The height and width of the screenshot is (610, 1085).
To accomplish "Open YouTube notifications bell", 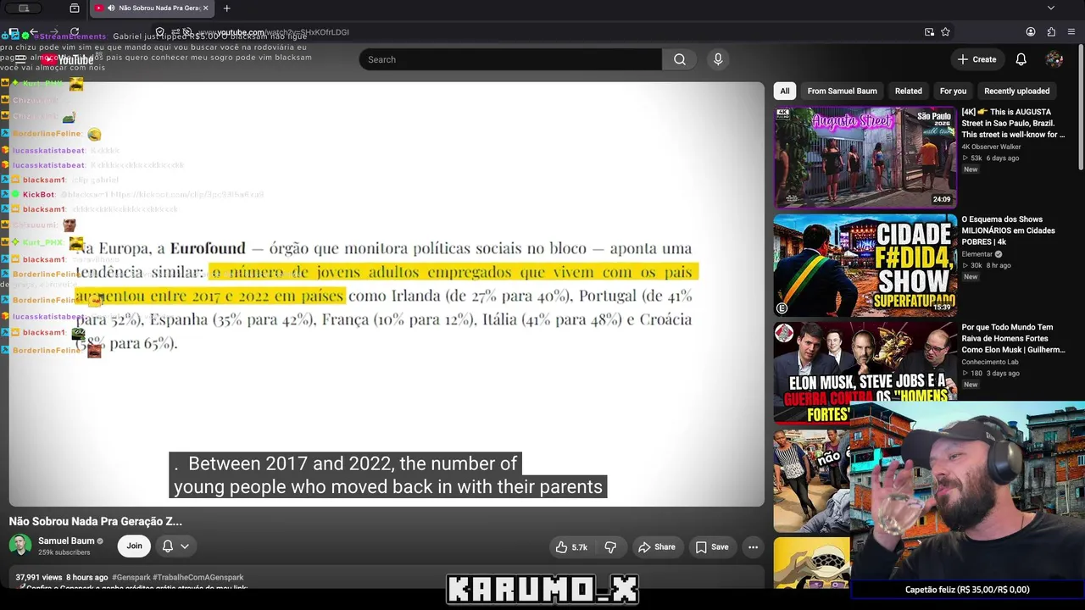I will [1021, 59].
